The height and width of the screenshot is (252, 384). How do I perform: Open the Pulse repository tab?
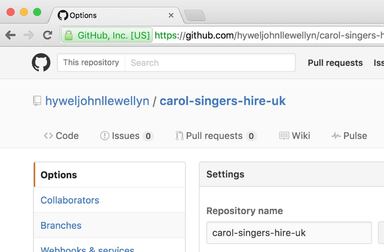(349, 136)
